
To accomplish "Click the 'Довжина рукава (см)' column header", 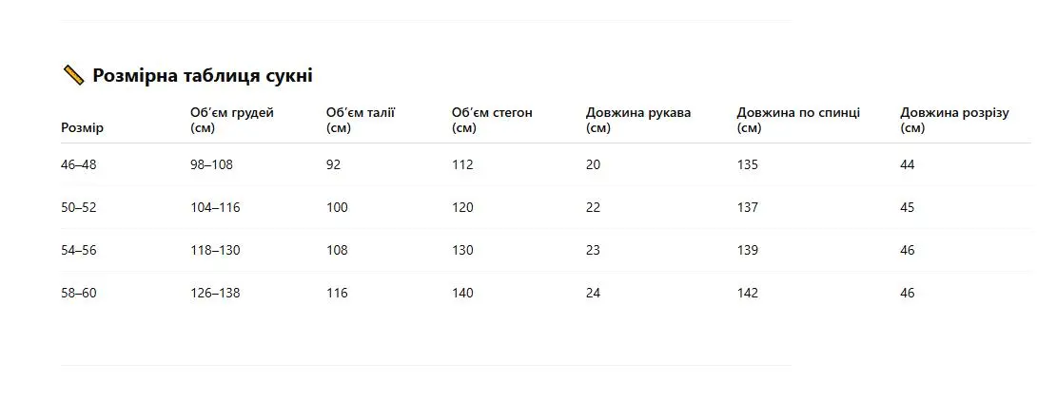I will pos(638,121).
